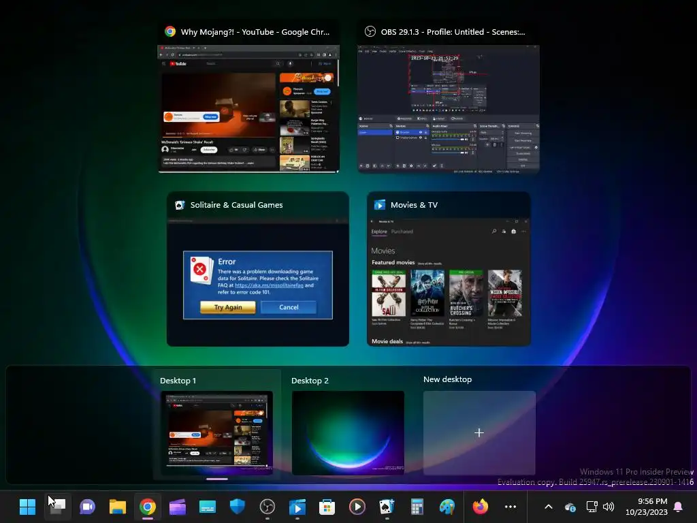Viewport: 697px width, 523px height.
Task: Click the Google Chrome taskbar icon
Action: click(x=148, y=506)
